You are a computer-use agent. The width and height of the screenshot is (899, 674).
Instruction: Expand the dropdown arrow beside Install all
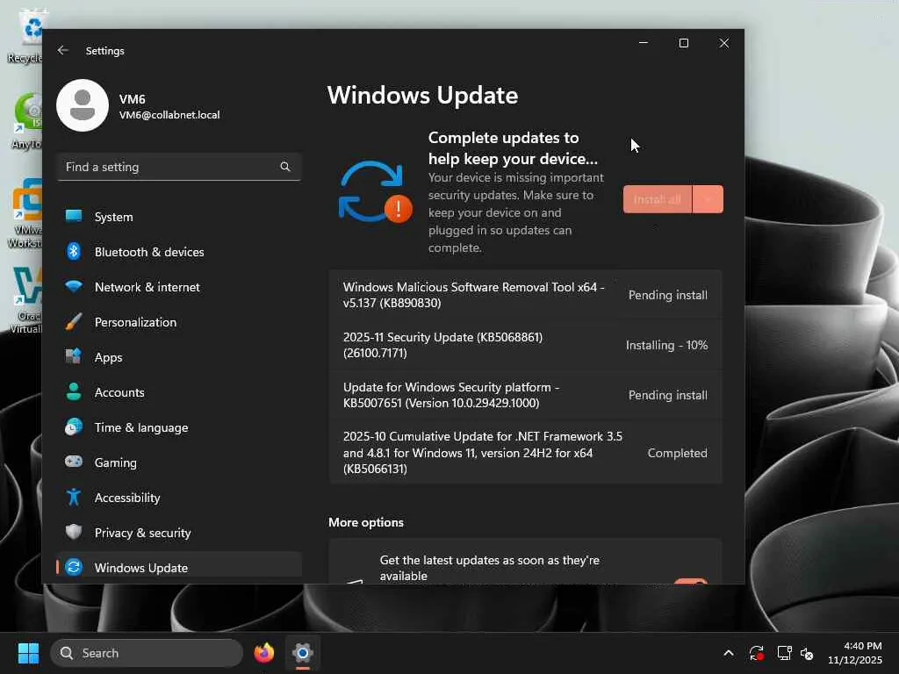[x=708, y=199]
